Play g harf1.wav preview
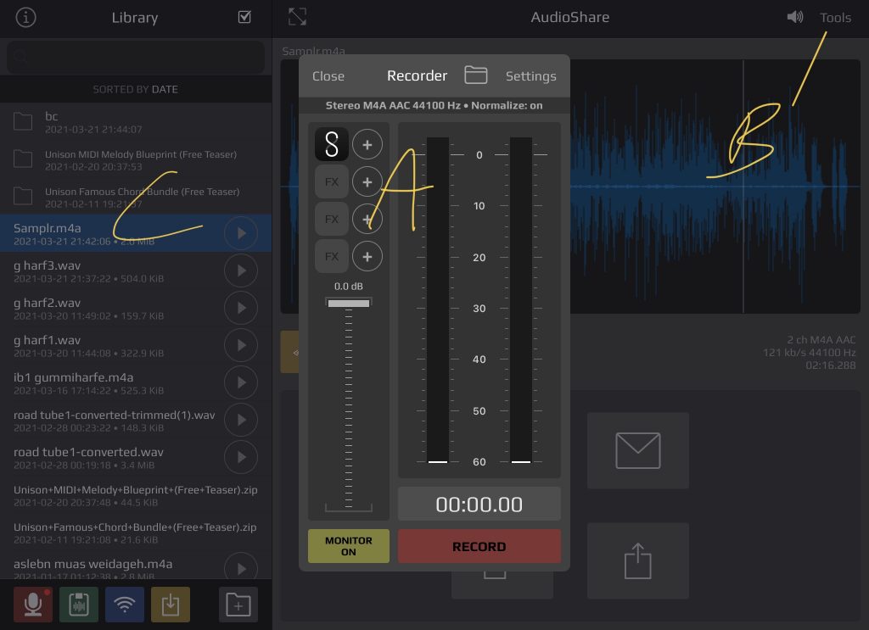The image size is (869, 630). click(x=241, y=345)
